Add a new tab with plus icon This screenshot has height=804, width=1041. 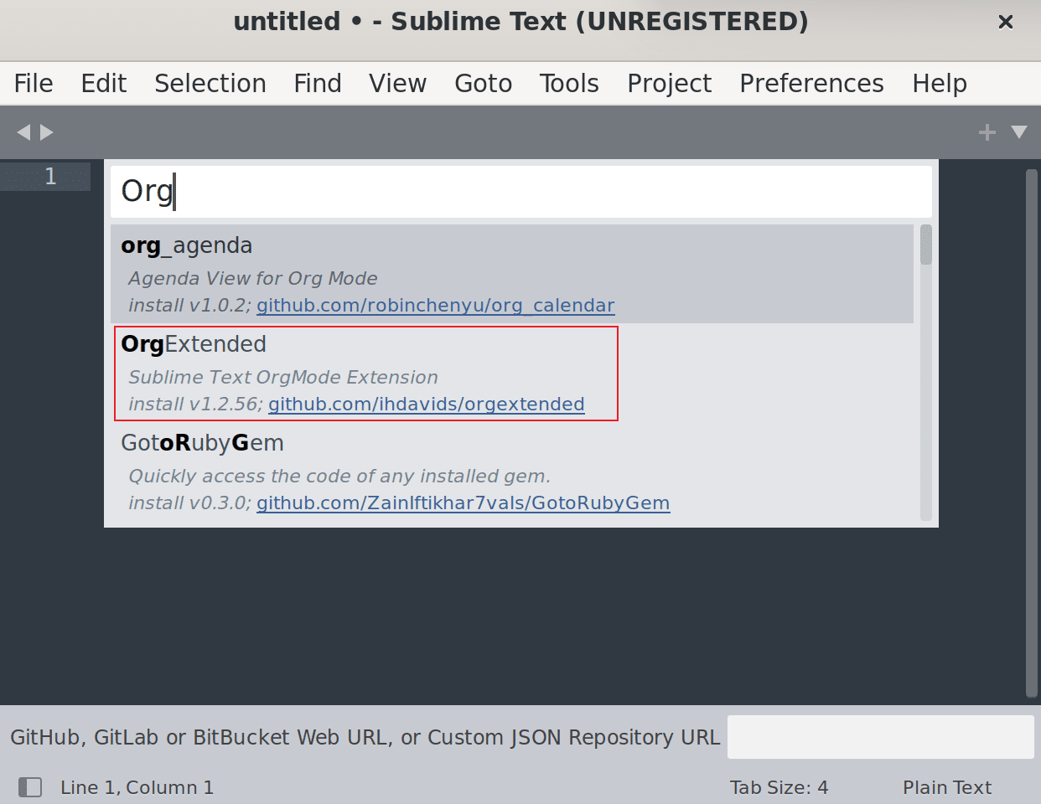coord(987,132)
